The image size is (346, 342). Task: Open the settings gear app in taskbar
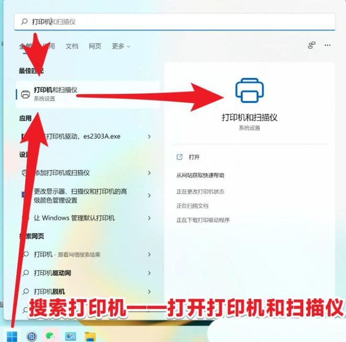(31, 336)
